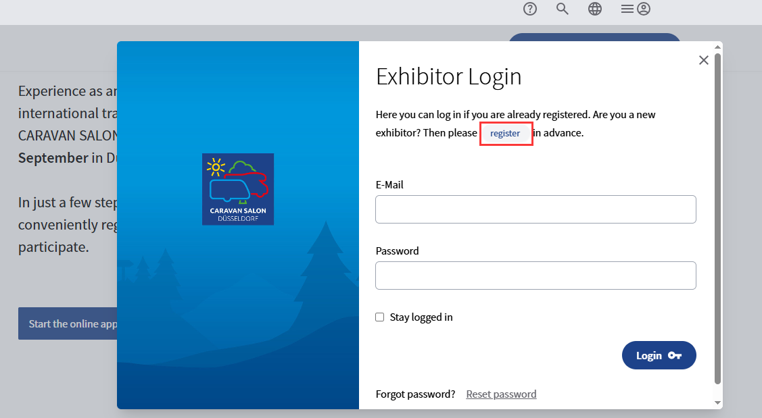Open the menu and account icon

pos(636,9)
